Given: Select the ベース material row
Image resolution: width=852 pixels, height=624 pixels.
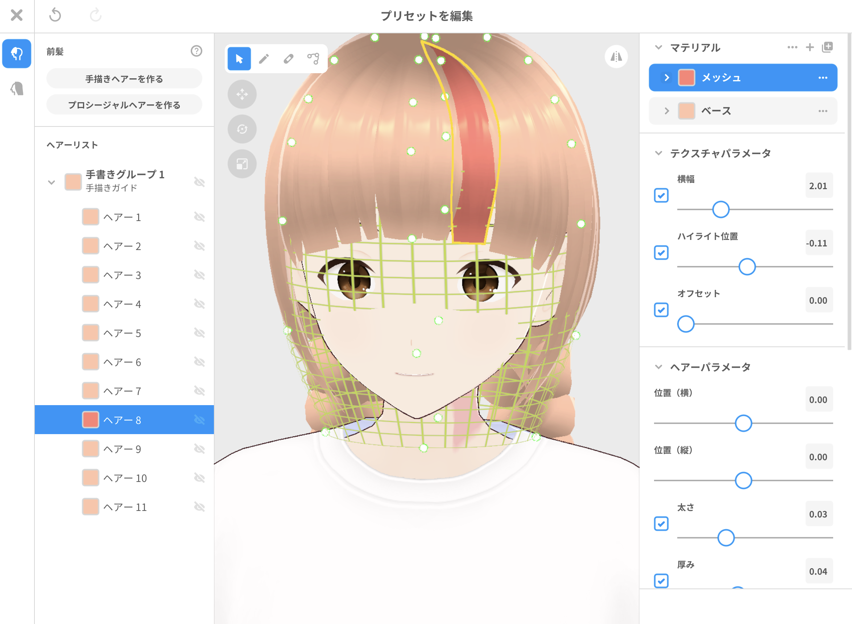Looking at the screenshot, I should point(743,111).
